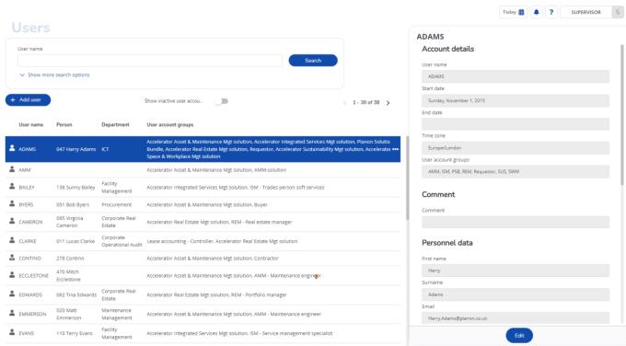Select the CAMERON user row
Screen dimensions: 626x346
(203, 222)
